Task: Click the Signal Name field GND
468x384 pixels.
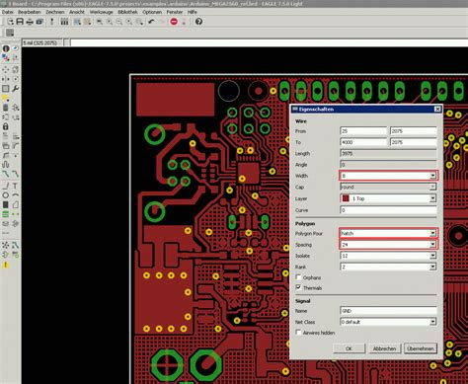Action: click(x=388, y=311)
